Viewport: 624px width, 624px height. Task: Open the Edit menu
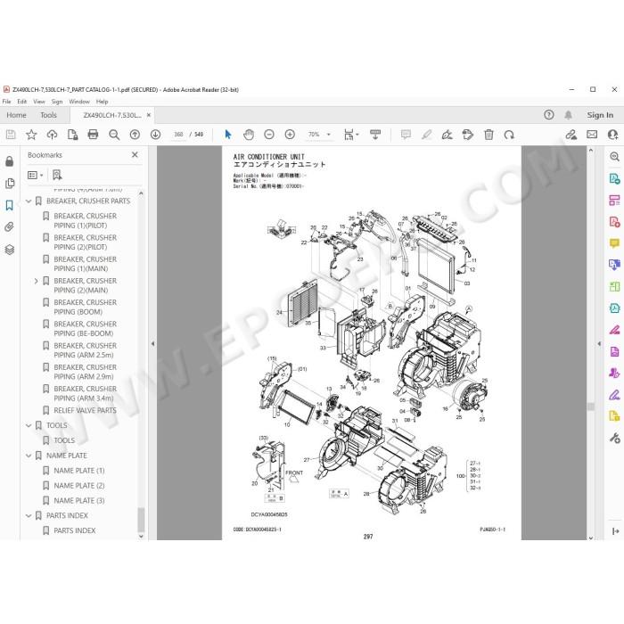pos(22,102)
